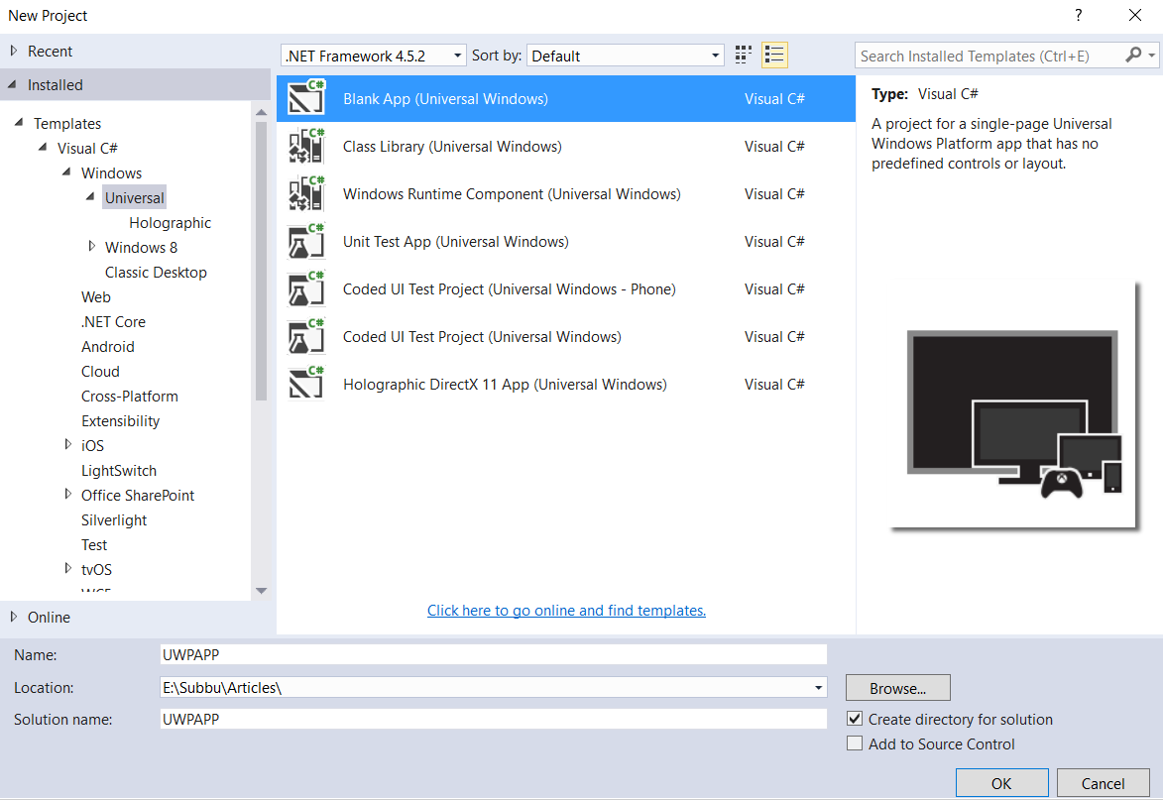Click the Blank App template icon
Viewport: 1163px width, 800px height.
[x=306, y=97]
